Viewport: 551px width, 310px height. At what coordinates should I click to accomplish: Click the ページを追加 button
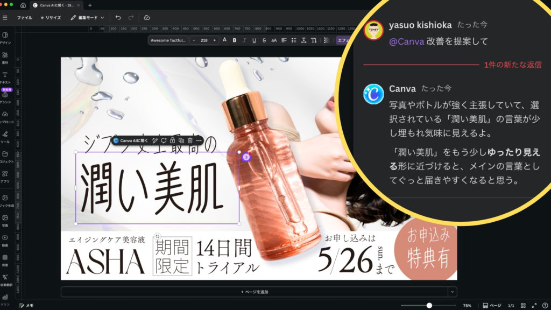coord(254,292)
